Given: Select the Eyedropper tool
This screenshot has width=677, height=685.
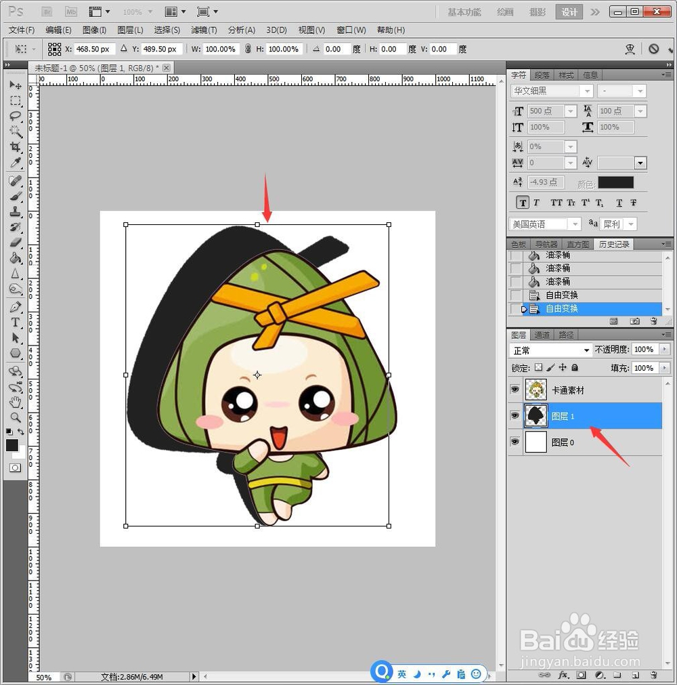Looking at the screenshot, I should [16, 163].
